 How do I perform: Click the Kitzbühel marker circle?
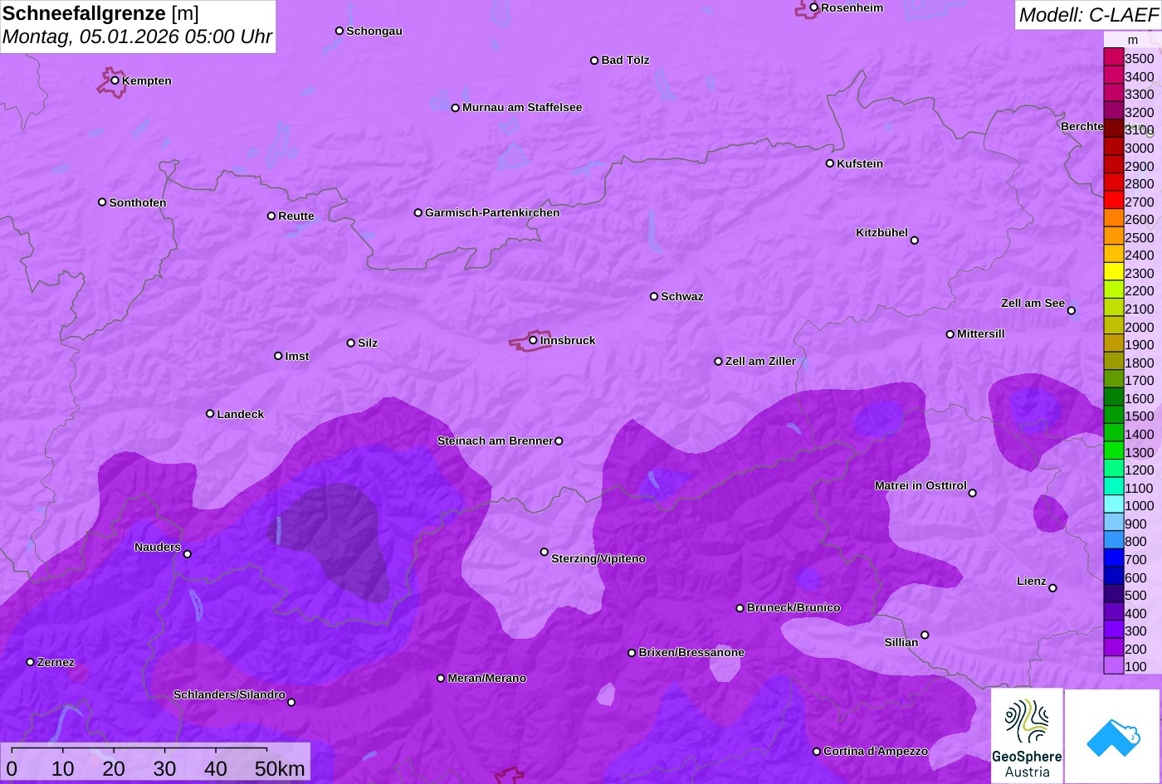click(x=914, y=241)
